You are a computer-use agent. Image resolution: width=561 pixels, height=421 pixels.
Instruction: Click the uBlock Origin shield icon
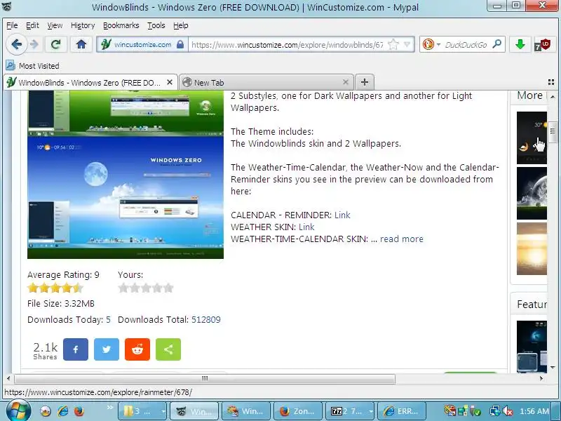coord(543,44)
